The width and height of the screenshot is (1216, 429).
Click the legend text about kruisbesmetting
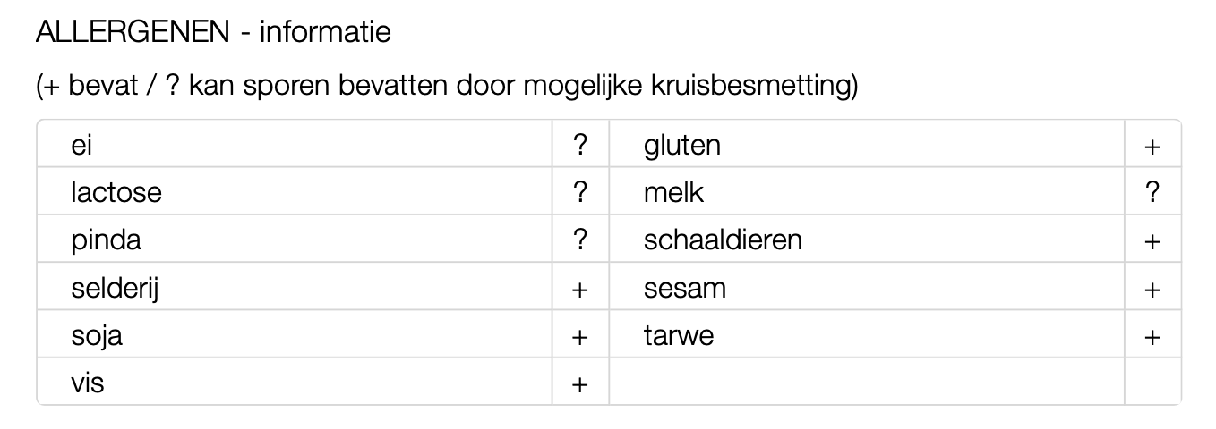[447, 88]
